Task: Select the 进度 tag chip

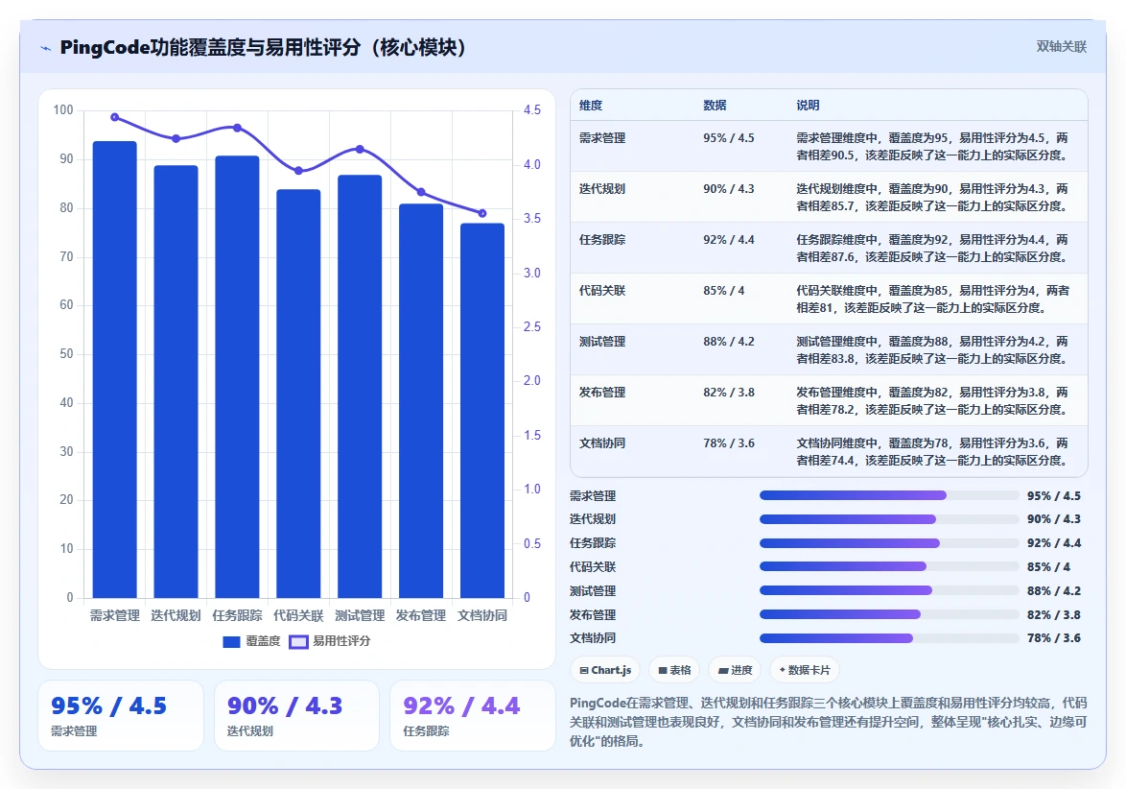Action: [x=735, y=670]
